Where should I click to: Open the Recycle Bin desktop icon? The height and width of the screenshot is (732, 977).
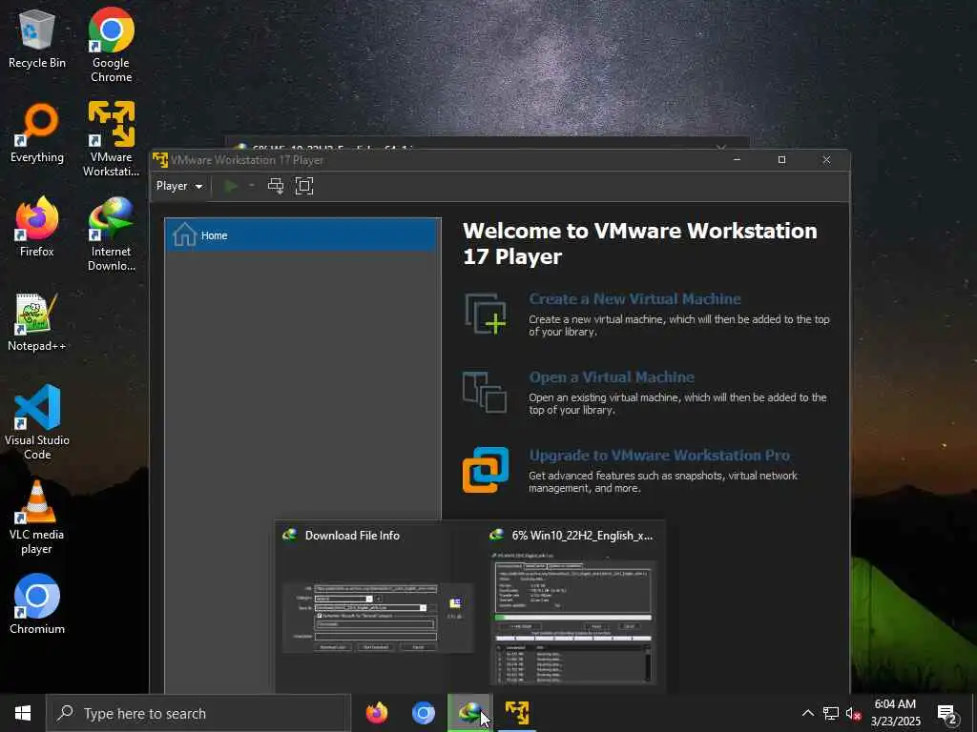coord(37,40)
